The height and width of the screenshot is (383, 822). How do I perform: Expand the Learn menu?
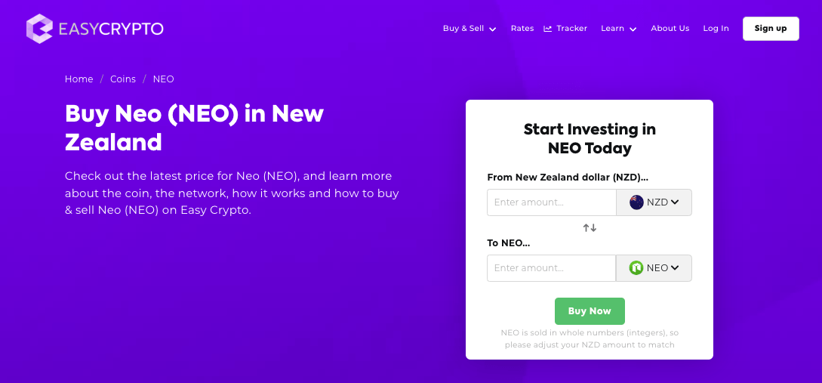(x=618, y=29)
